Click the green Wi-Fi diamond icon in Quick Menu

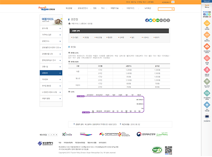pos(207,81)
